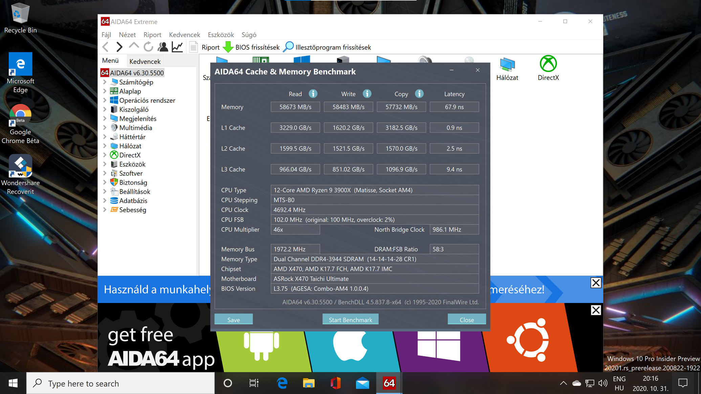Expand the Multimédia tree node
The image size is (701, 394).
105,128
